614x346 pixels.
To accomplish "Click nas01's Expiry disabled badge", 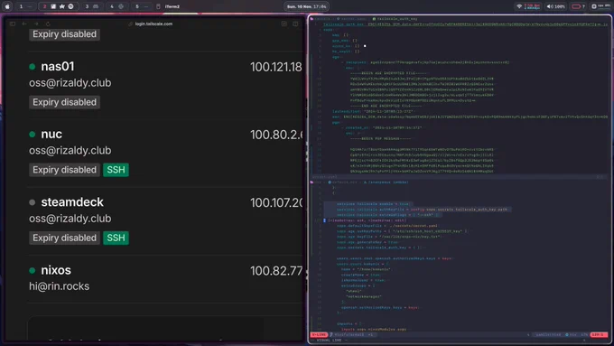I will (65, 102).
